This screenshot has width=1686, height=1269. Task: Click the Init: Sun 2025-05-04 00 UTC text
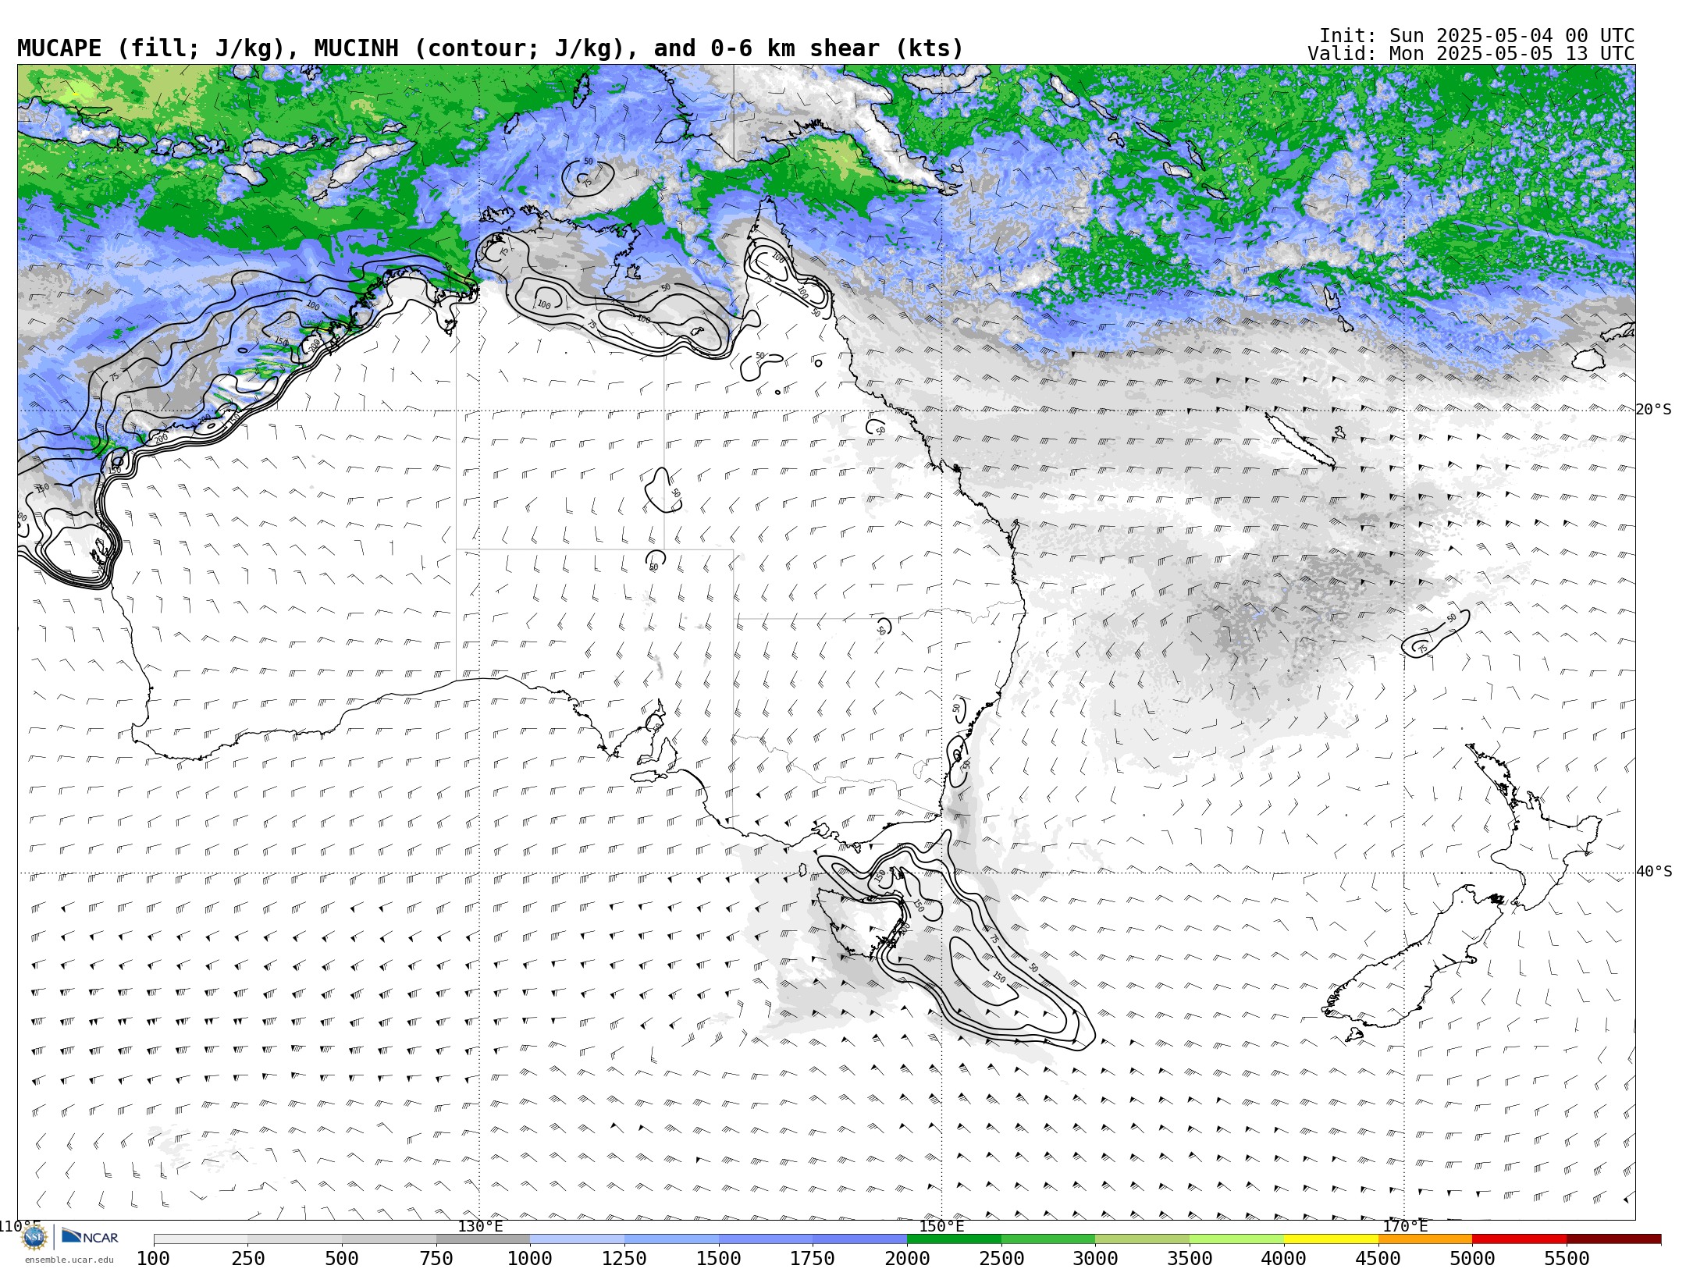tap(1477, 36)
